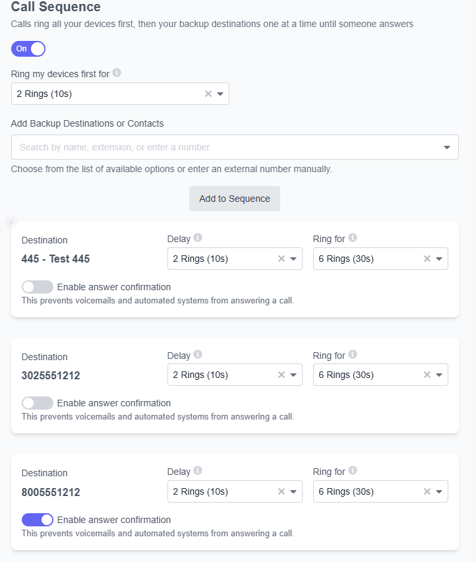This screenshot has width=476, height=562.
Task: Open the backup destinations search dropdown arrow
Action: tap(446, 147)
